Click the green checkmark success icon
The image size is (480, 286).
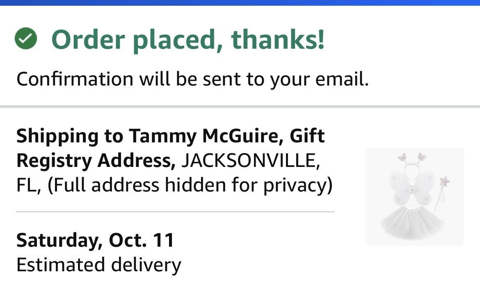[x=26, y=39]
